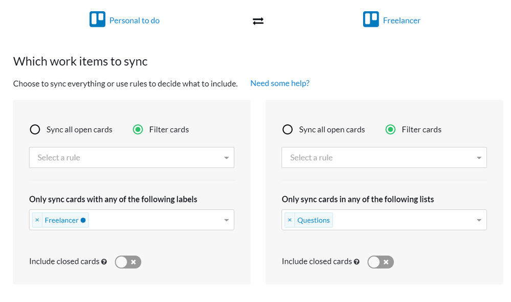The height and width of the screenshot is (302, 511).
Task: Click the left Include closed cards help icon
Action: point(104,262)
